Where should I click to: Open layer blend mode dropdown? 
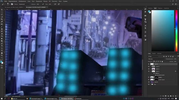click(157, 59)
